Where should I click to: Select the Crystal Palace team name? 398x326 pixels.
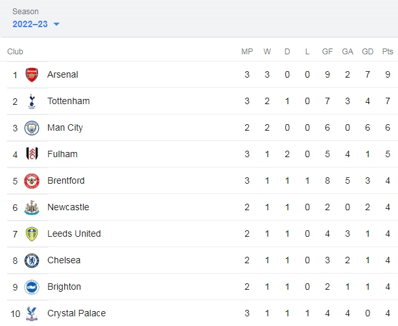click(76, 313)
